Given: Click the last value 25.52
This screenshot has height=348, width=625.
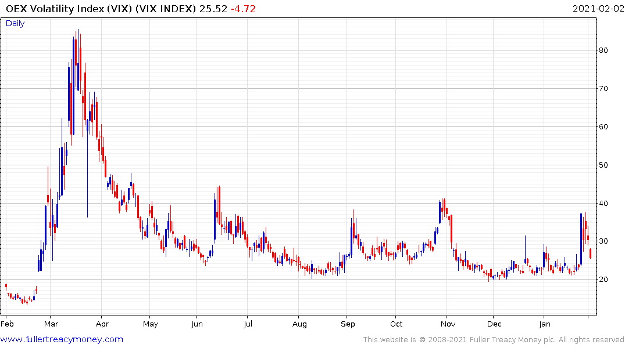Looking at the screenshot, I should tap(213, 9).
